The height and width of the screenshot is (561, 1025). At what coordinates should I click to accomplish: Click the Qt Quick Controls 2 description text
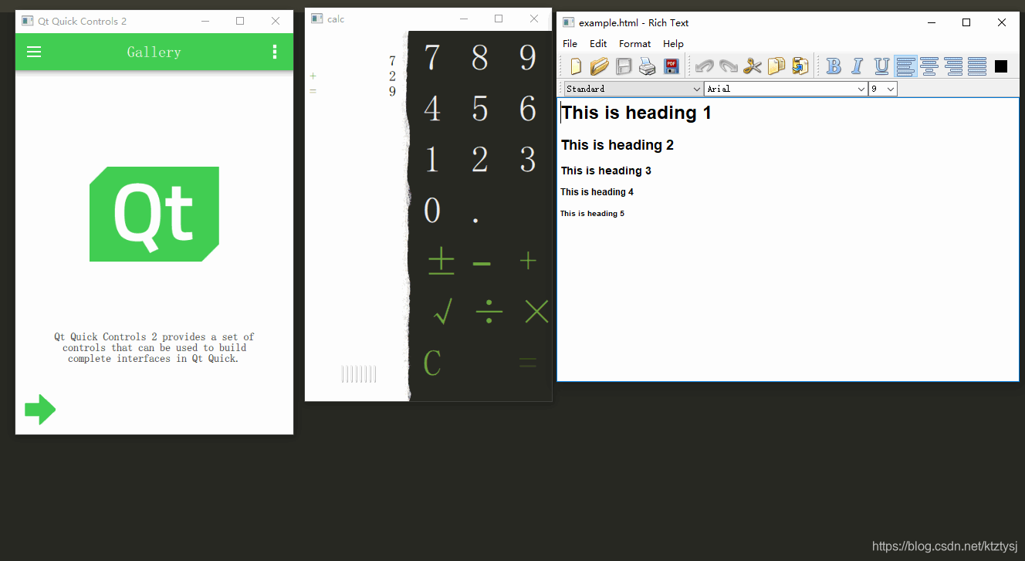pyautogui.click(x=154, y=347)
